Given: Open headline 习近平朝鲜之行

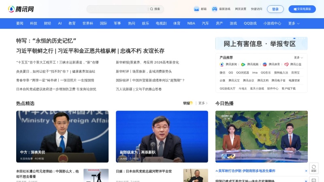Looking at the screenshot, I should coord(35,51).
